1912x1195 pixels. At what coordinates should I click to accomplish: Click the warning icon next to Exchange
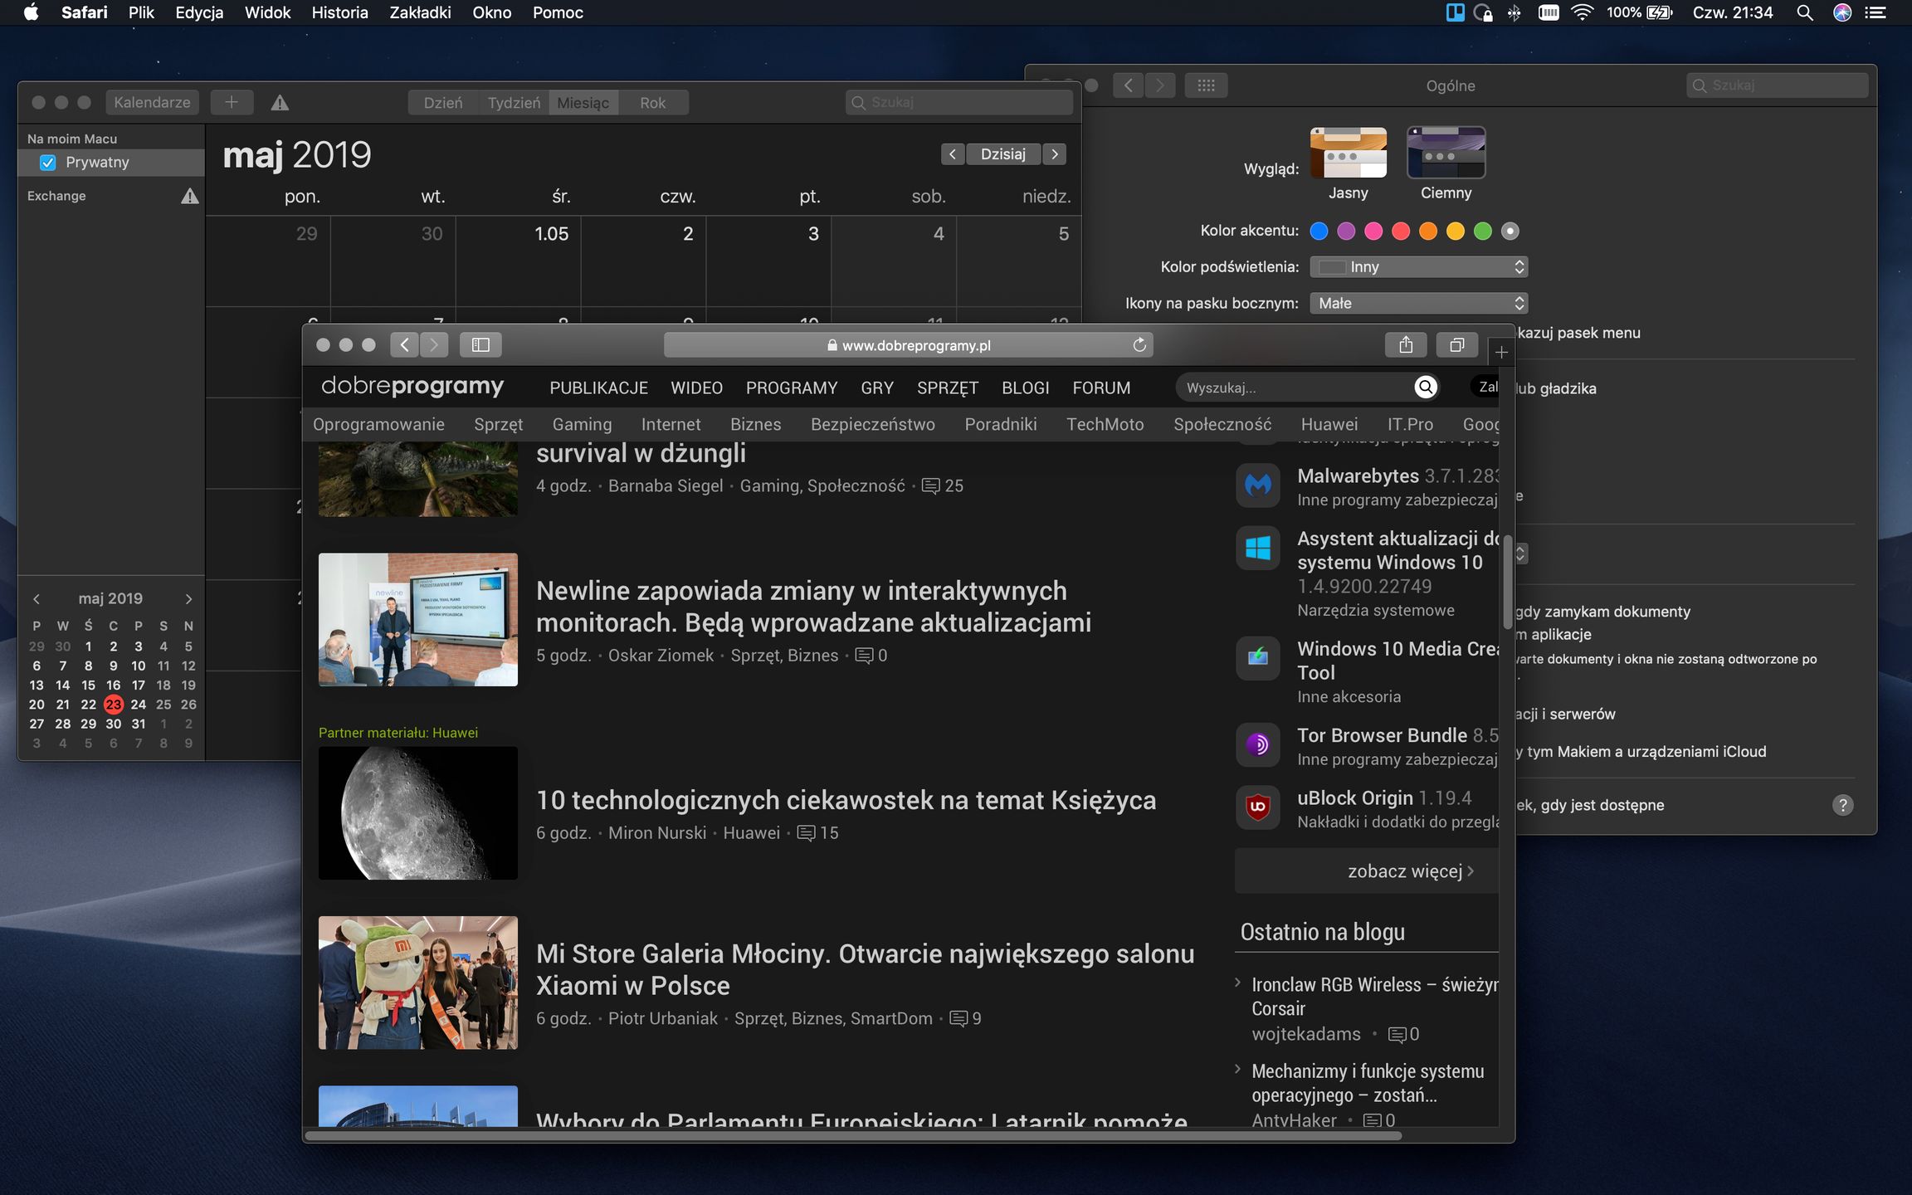[x=189, y=196]
